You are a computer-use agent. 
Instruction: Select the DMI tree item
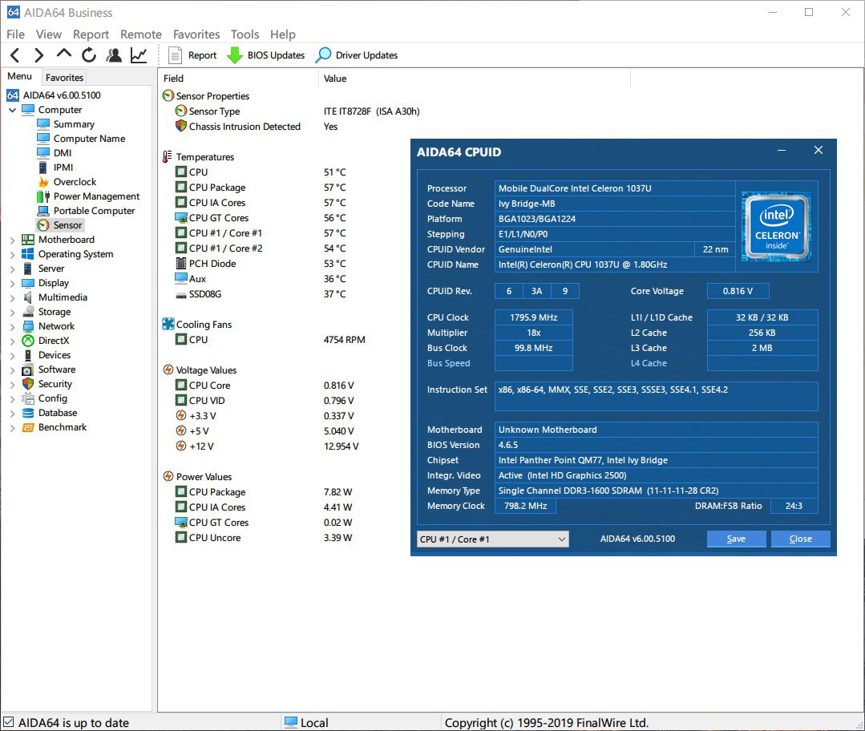(54, 153)
